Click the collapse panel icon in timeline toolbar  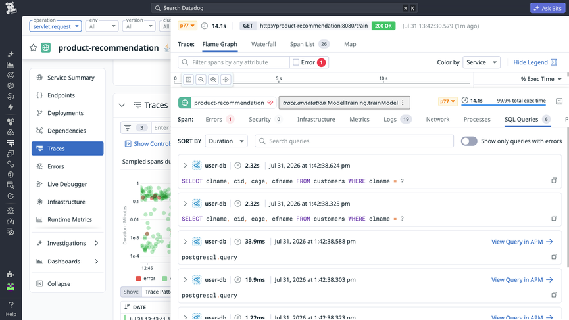189,80
